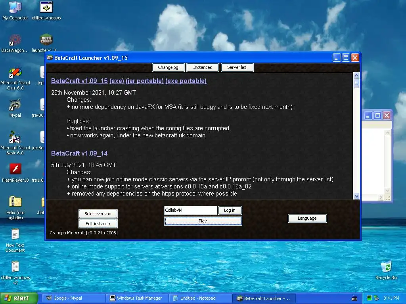Click Grandpa Minecraft [c0.0.21a-2008] label
This screenshot has width=406, height=304.
point(84,233)
